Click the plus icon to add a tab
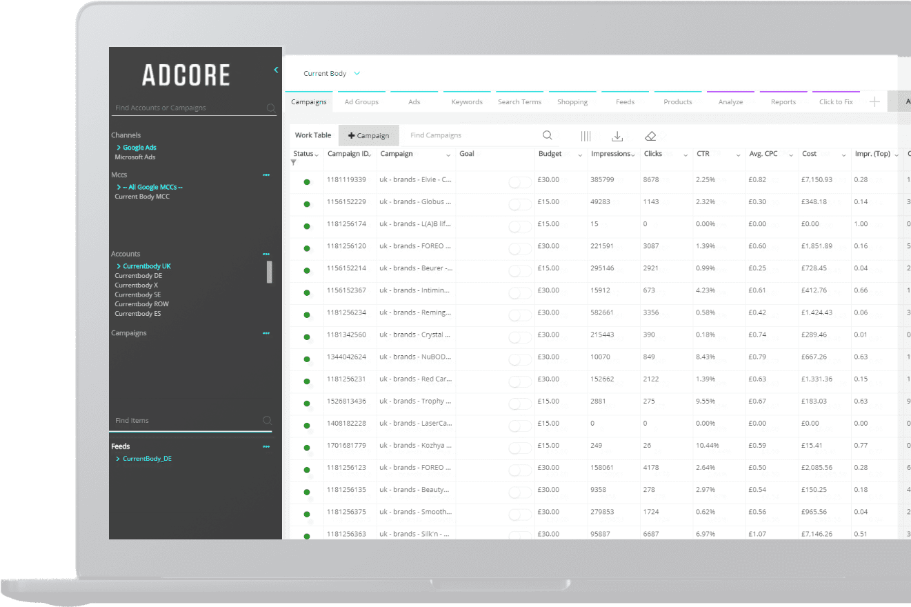 click(874, 101)
